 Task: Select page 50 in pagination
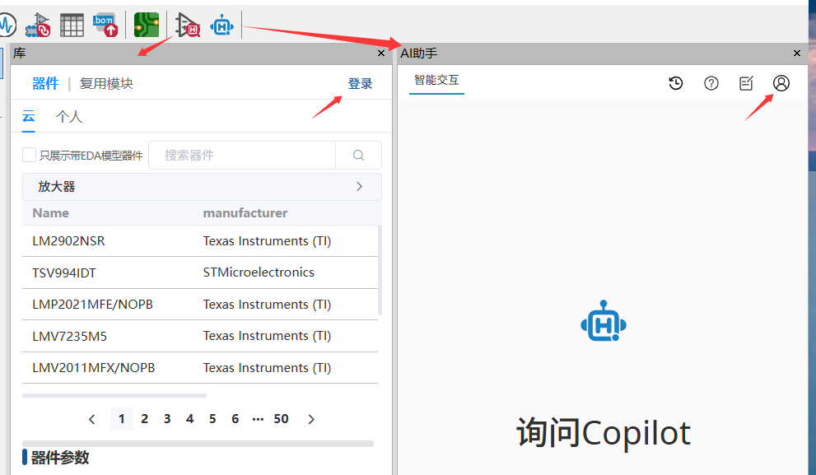tap(281, 419)
